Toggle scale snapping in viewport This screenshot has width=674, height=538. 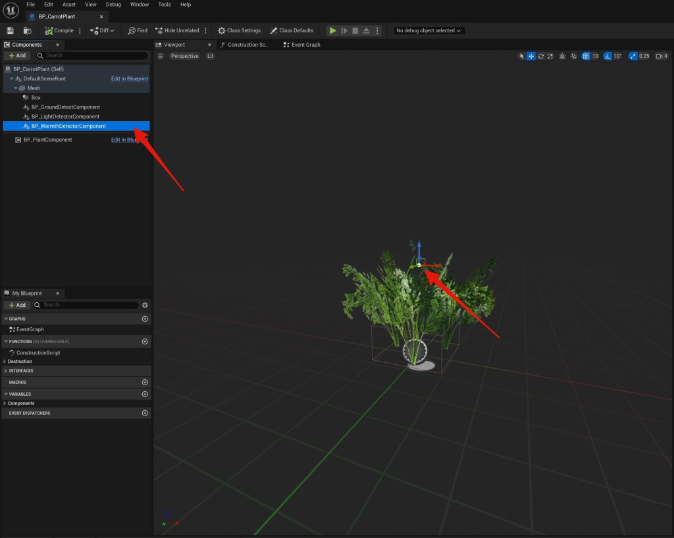click(633, 56)
